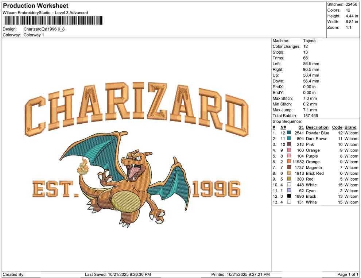Click the Brick Red color swatch
This screenshot has width=361, height=278.
(289, 173)
